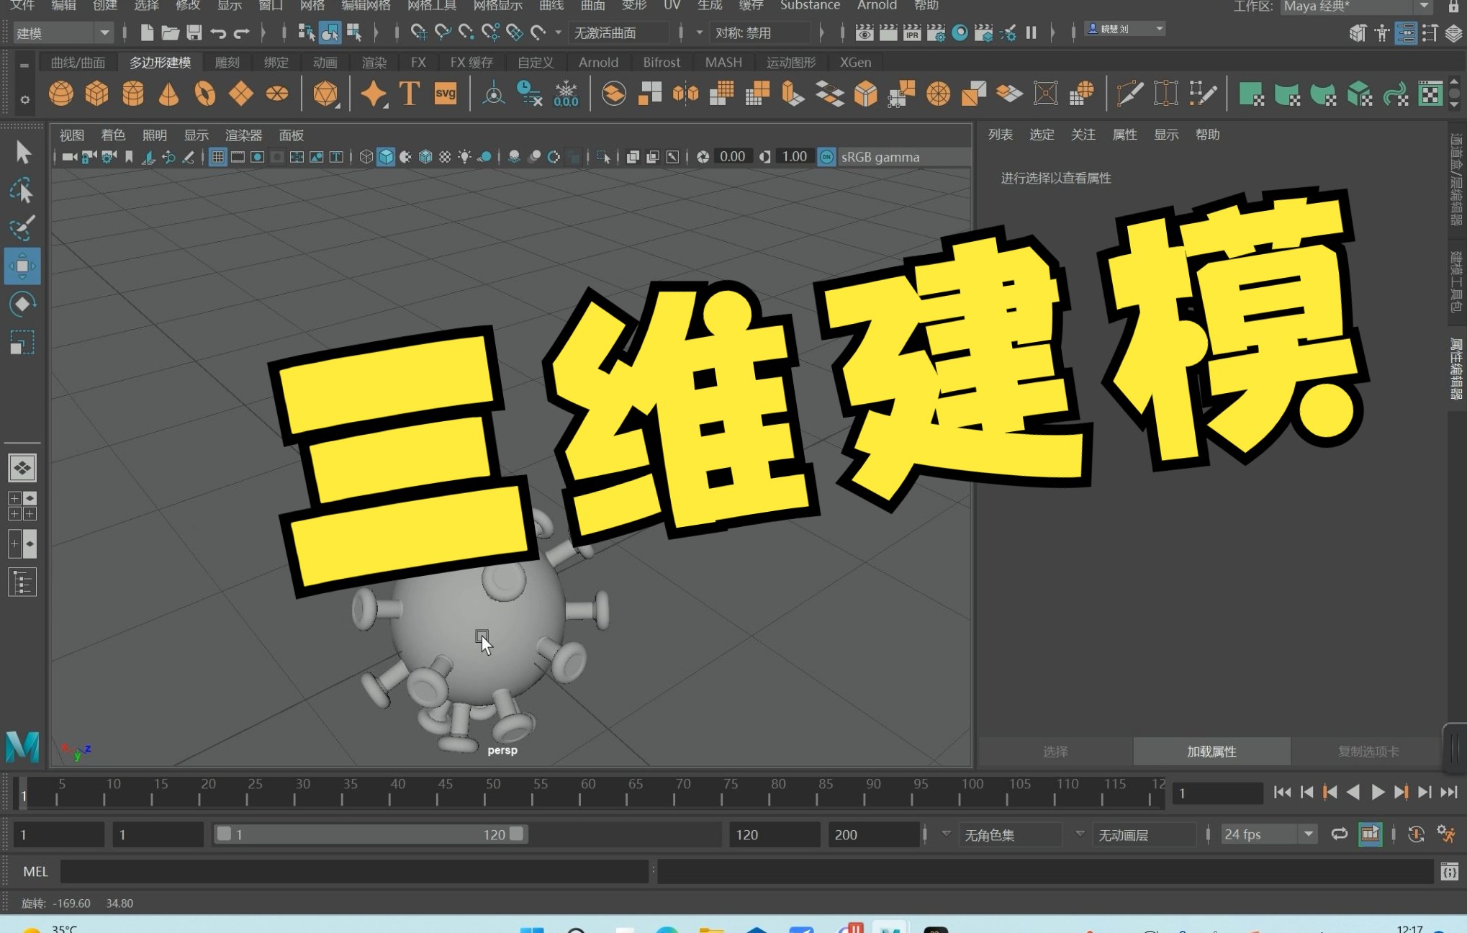Import SVG using the SVG tool icon
Viewport: 1467px width, 933px height.
pyautogui.click(x=446, y=93)
